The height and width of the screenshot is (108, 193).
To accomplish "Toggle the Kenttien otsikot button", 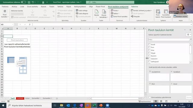I will (x=180, y=16).
